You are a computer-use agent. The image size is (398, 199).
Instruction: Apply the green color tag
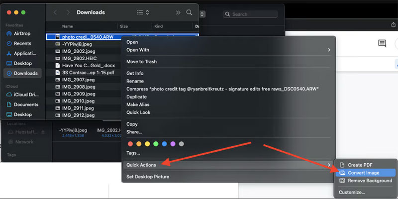(x=156, y=144)
